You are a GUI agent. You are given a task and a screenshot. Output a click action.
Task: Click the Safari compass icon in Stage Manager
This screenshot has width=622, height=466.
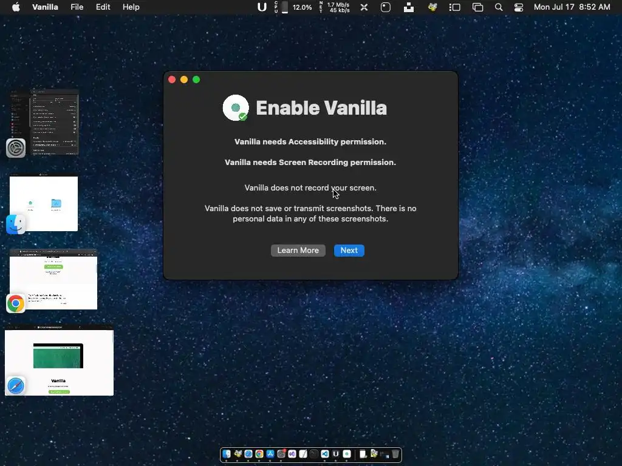coord(16,386)
